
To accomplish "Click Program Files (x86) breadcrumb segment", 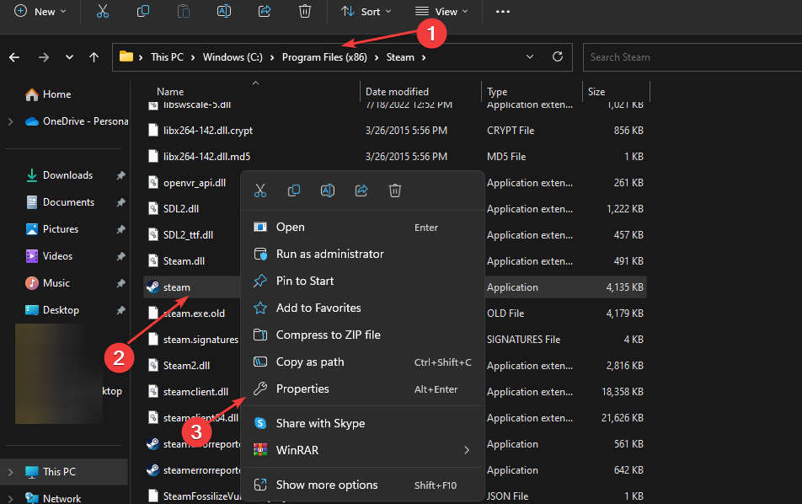I will pos(325,57).
